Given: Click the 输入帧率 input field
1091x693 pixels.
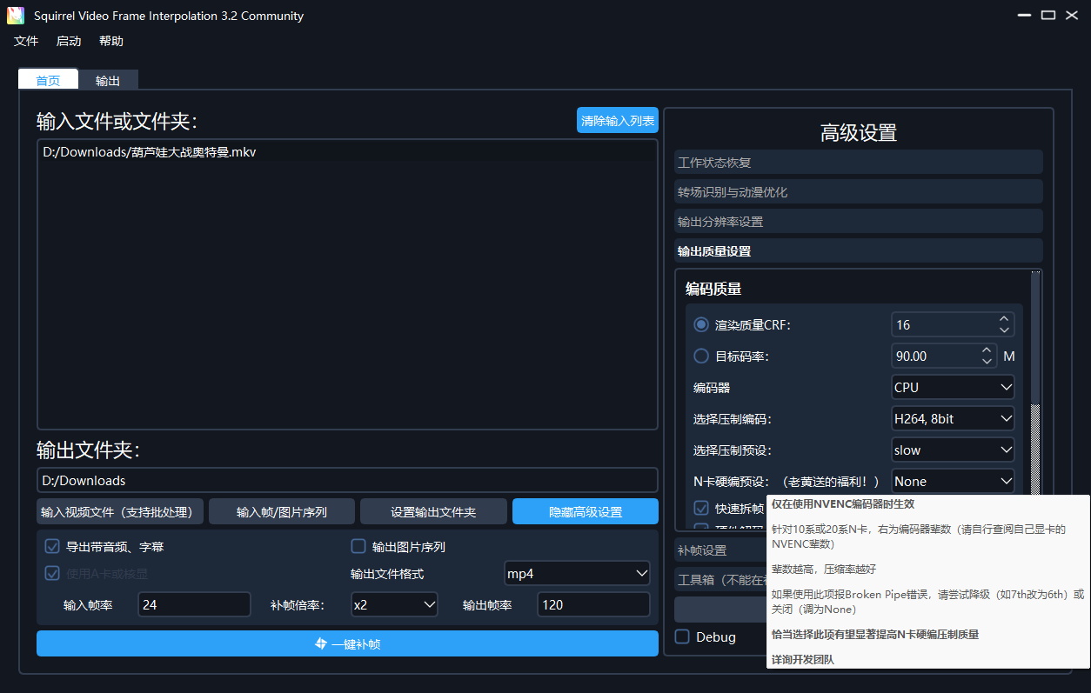Looking at the screenshot, I should [x=194, y=605].
